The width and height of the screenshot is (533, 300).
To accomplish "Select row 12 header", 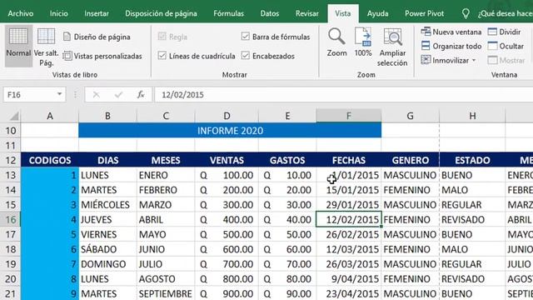I will (11, 160).
